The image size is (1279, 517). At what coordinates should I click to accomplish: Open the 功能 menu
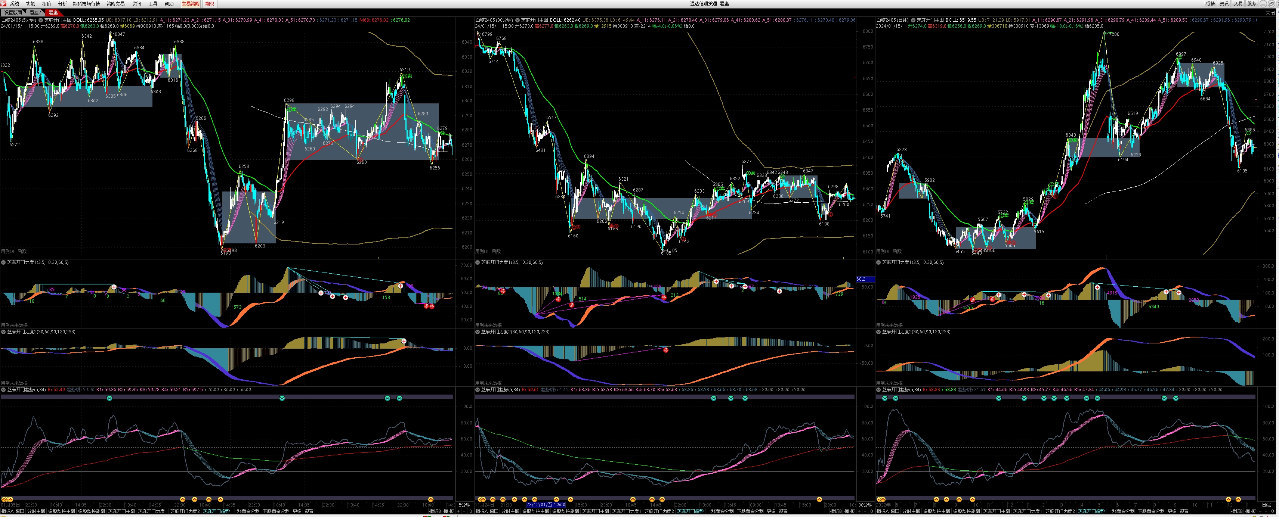point(31,3)
